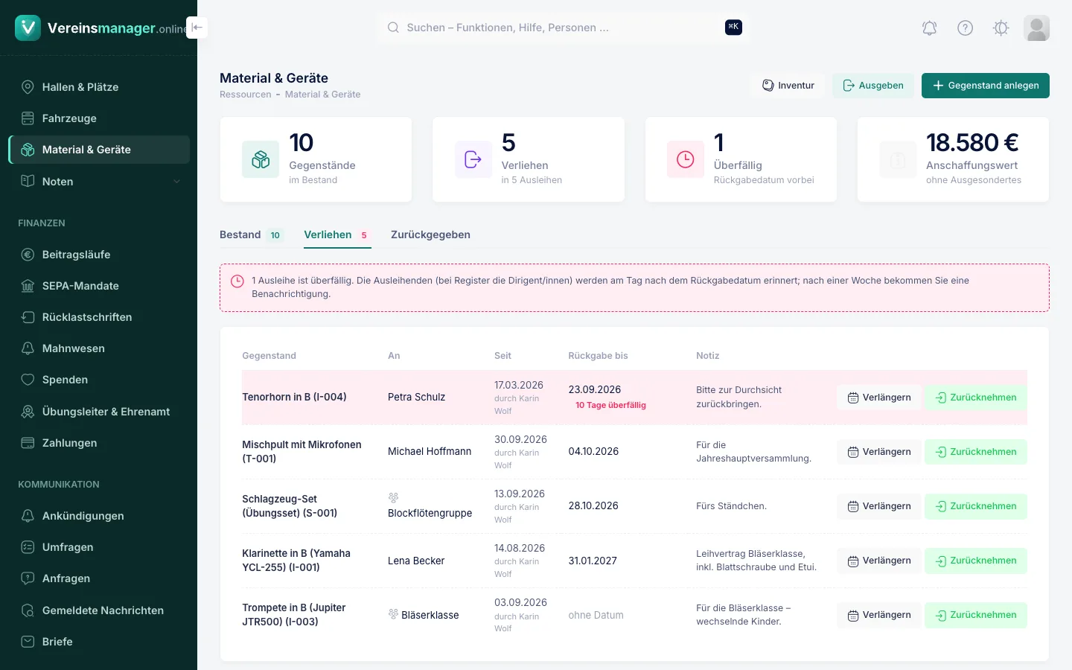Click the Spenden heart icon
The height and width of the screenshot is (670, 1072).
click(x=28, y=380)
